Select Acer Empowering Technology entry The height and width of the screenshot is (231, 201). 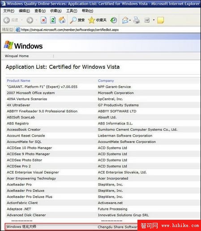click(x=31, y=178)
